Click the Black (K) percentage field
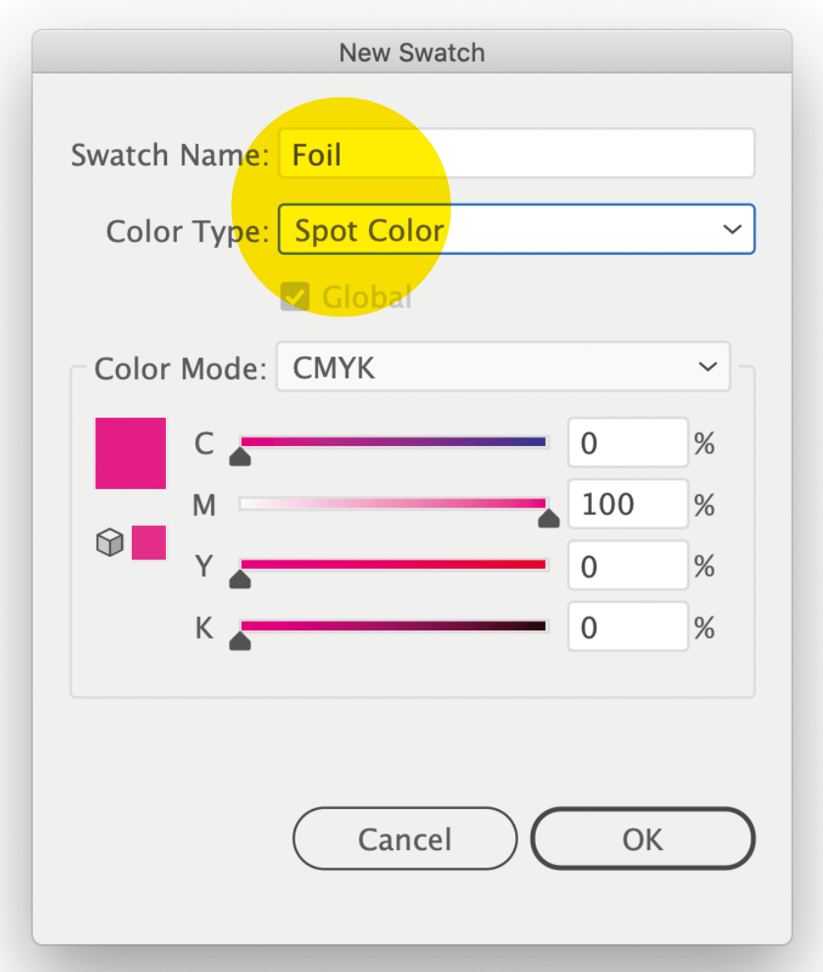The image size is (823, 972). (627, 628)
